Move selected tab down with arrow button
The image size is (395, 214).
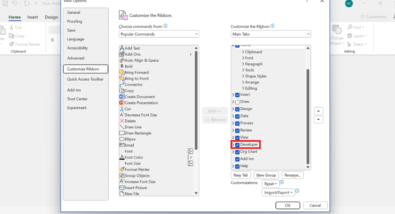tap(318, 120)
